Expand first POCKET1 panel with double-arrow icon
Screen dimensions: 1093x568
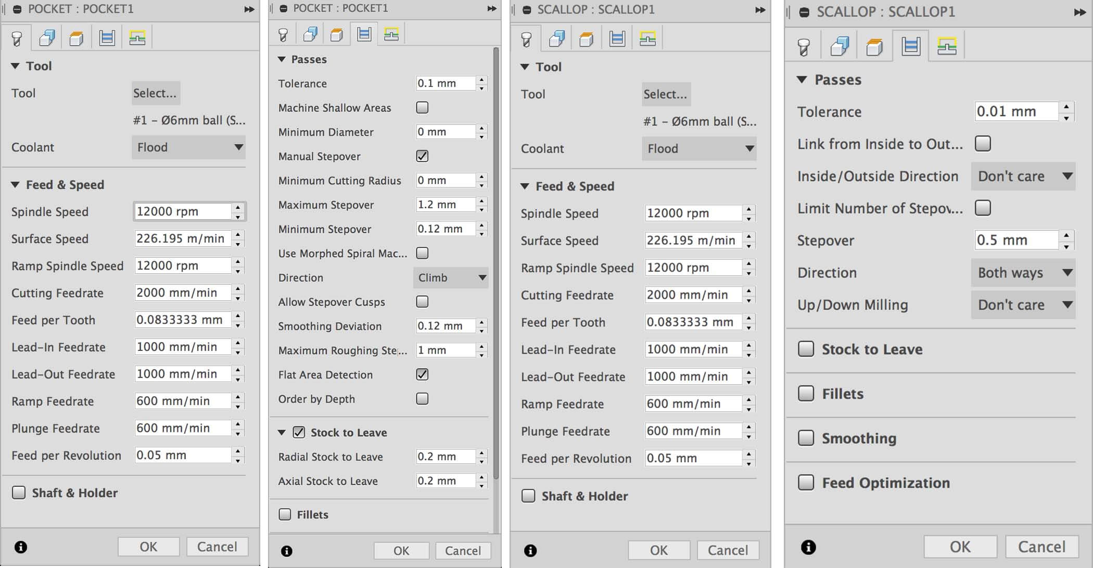[249, 9]
